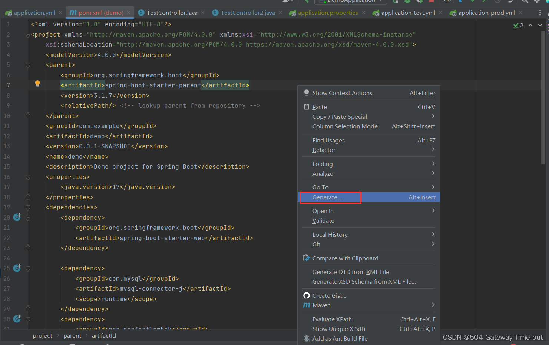Expand the Copy / Paste Special submenu
Image resolution: width=549 pixels, height=345 pixels.
tap(369, 117)
